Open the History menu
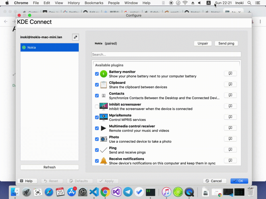The image size is (266, 199). tap(74, 3)
